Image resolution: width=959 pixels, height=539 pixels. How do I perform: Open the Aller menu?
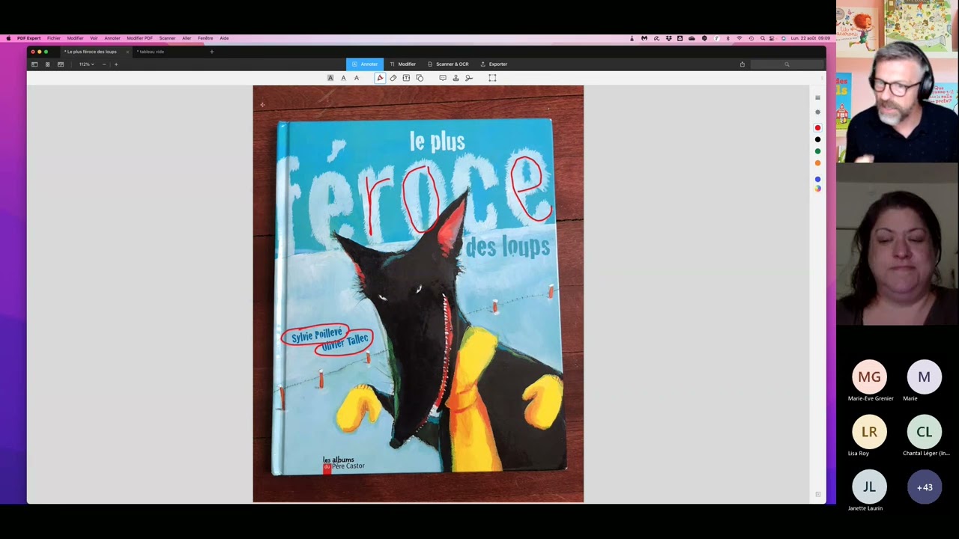187,38
